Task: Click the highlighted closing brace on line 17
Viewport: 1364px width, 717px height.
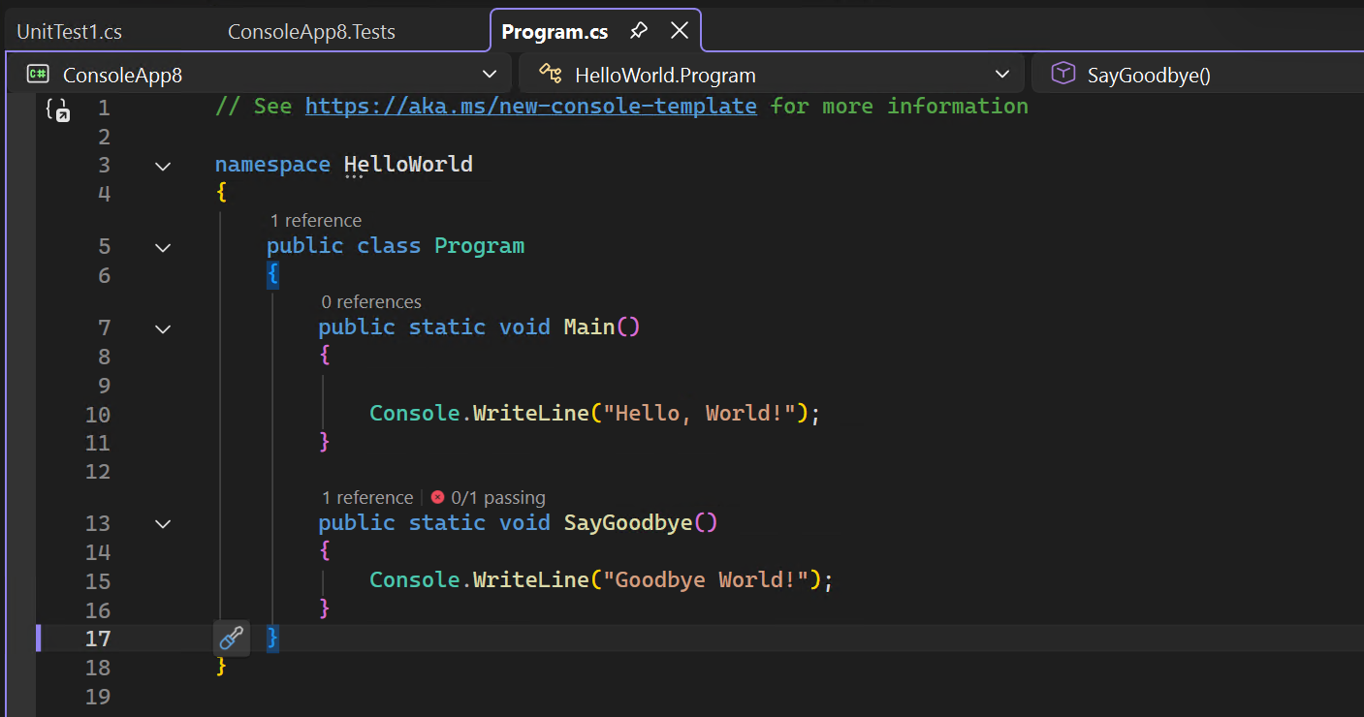Action: coord(272,638)
